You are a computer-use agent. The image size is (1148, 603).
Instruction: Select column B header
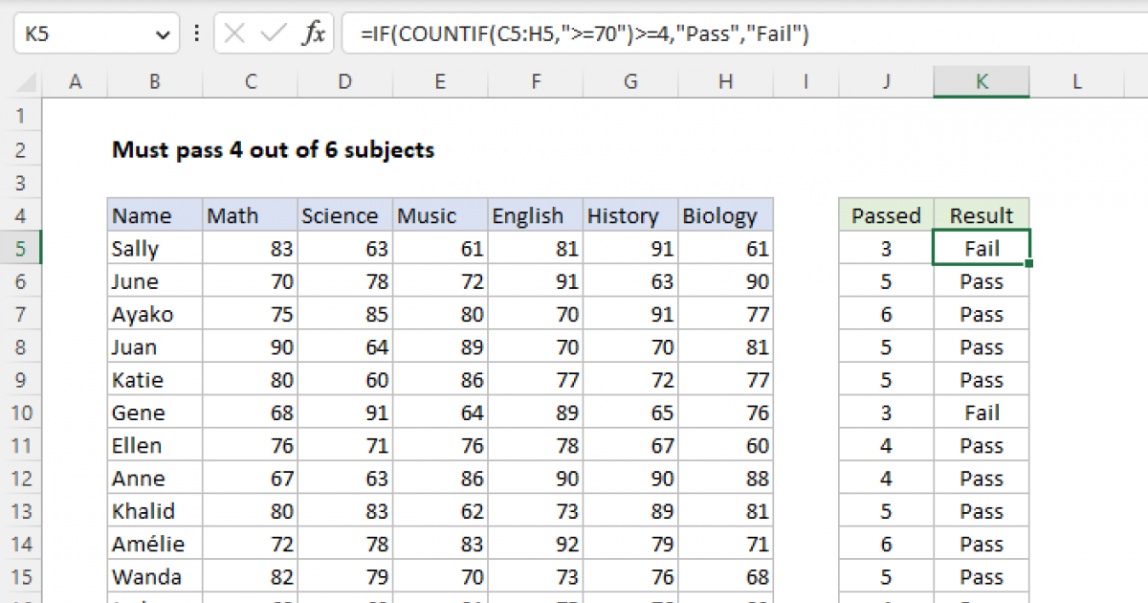[x=154, y=82]
